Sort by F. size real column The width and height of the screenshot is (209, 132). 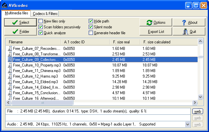pyautogui.click(x=125, y=42)
